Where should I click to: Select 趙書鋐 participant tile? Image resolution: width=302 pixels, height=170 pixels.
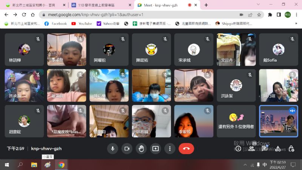[x=24, y=121]
